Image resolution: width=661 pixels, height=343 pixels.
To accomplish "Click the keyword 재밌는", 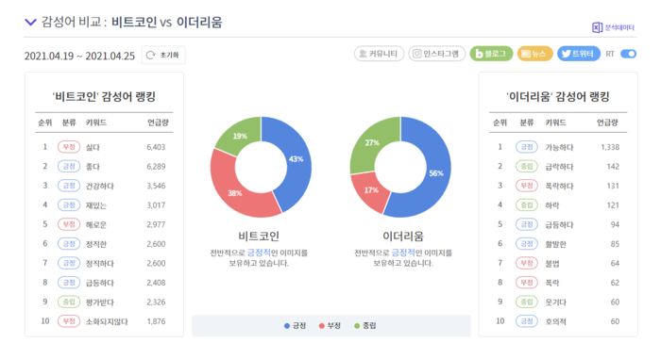I will coord(96,205).
